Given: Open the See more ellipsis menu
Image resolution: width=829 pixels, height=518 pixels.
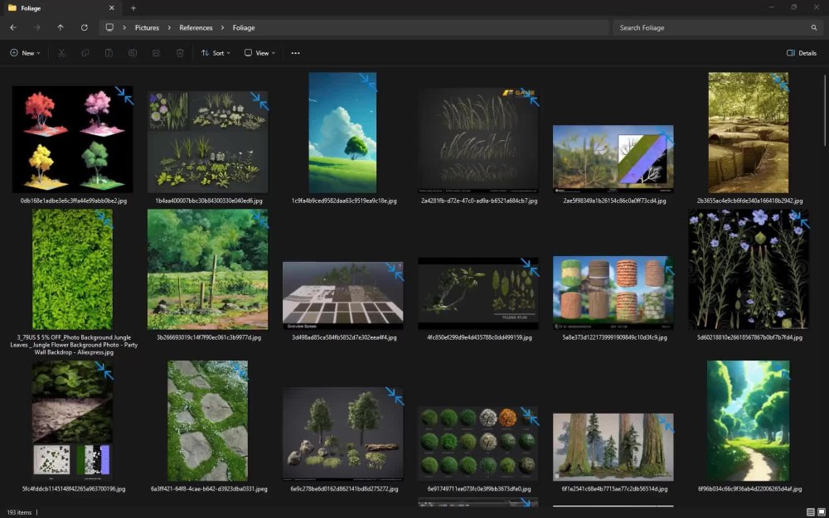Looking at the screenshot, I should pos(295,52).
